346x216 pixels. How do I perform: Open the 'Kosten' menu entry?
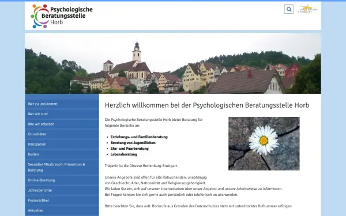(62, 154)
